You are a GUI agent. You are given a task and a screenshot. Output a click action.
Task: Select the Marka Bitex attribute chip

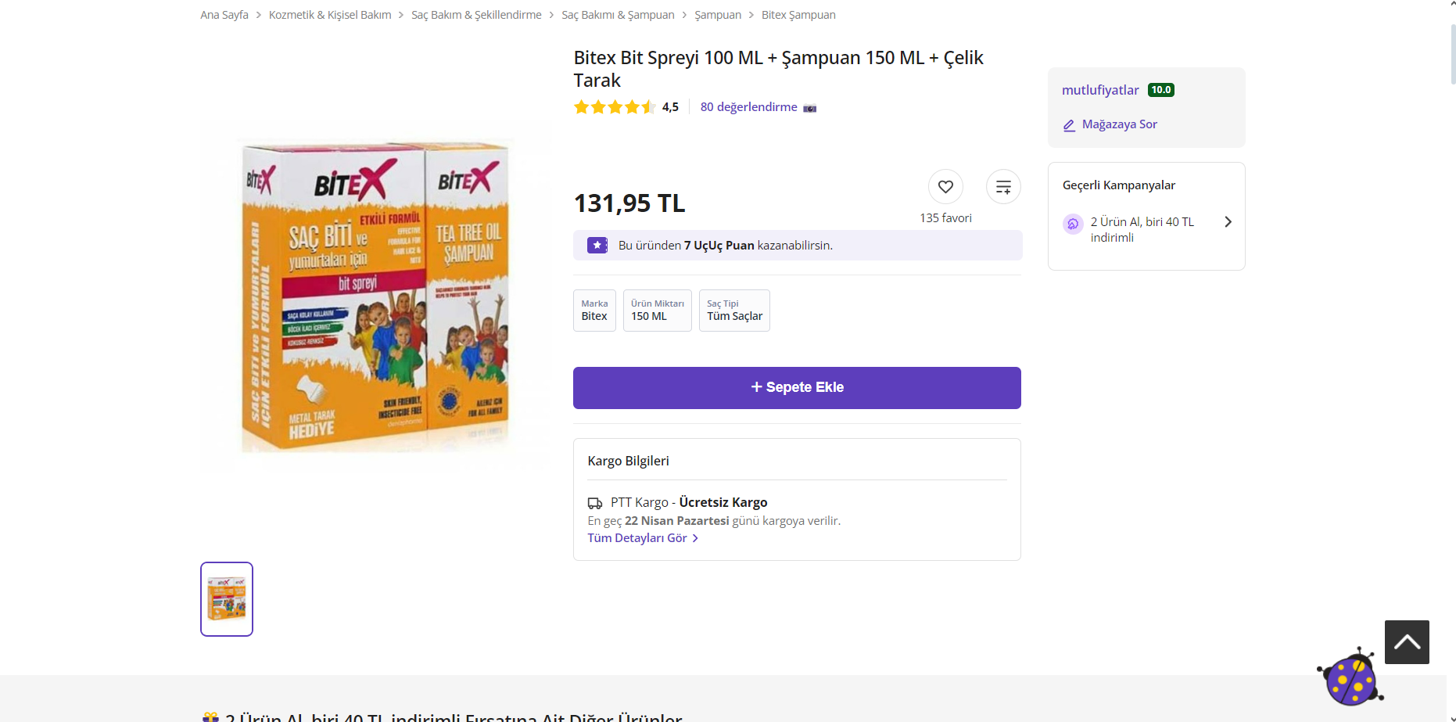[x=594, y=311]
